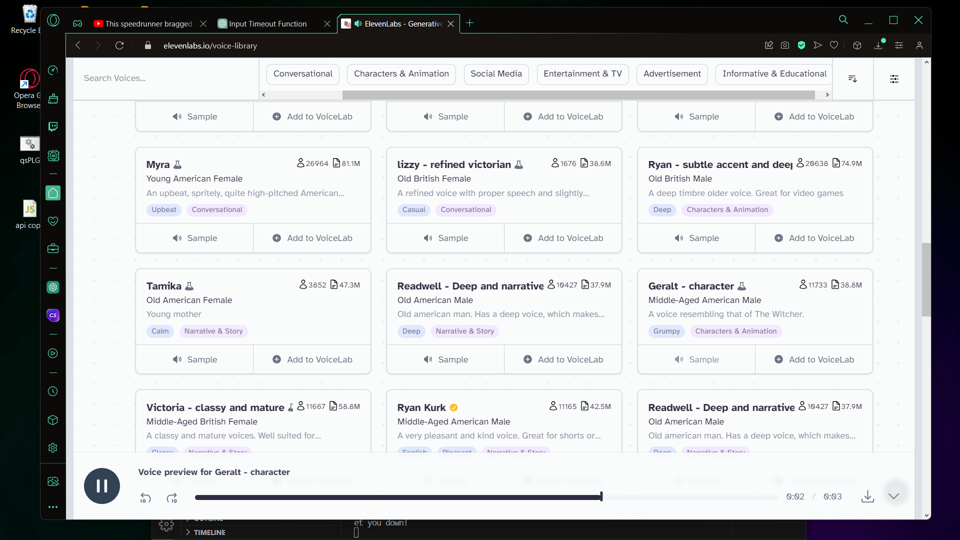Open the sort voices dropdown icon
The width and height of the screenshot is (960, 540).
[x=852, y=79]
